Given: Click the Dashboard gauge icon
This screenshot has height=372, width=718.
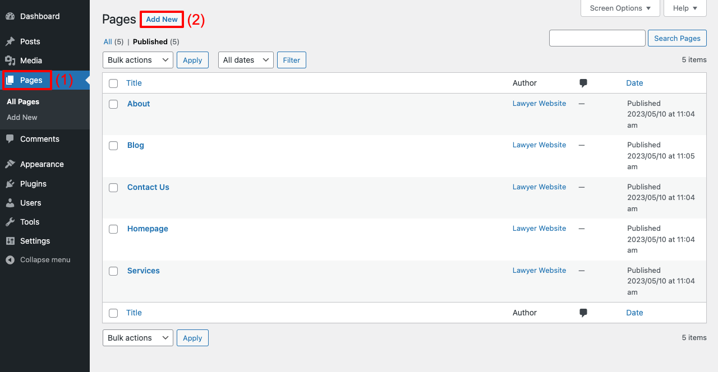Looking at the screenshot, I should coord(10,16).
